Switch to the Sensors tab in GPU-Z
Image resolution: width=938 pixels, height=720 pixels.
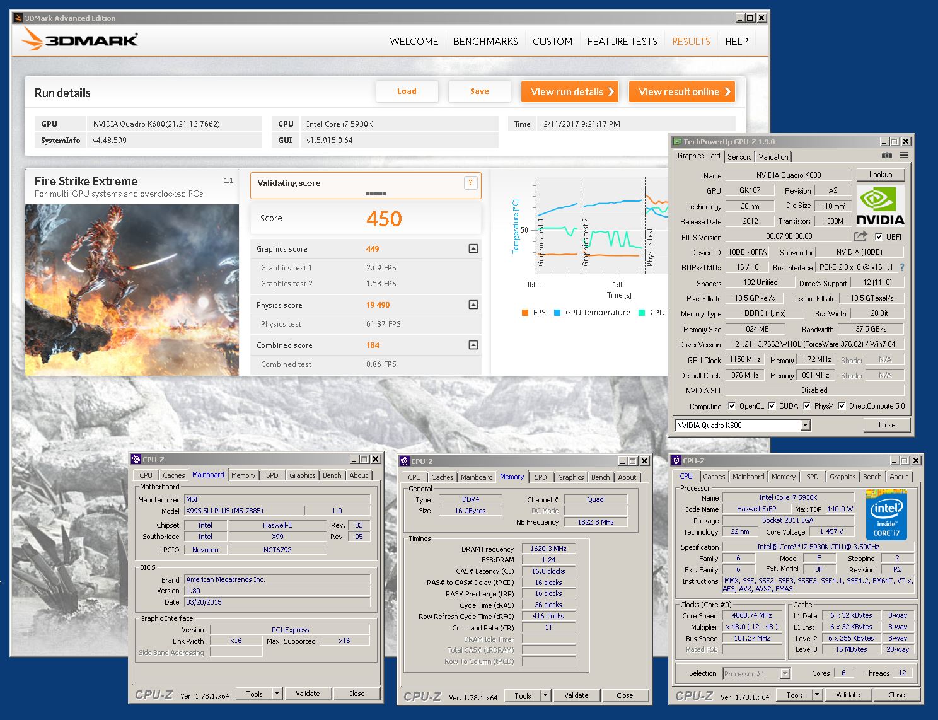click(739, 157)
